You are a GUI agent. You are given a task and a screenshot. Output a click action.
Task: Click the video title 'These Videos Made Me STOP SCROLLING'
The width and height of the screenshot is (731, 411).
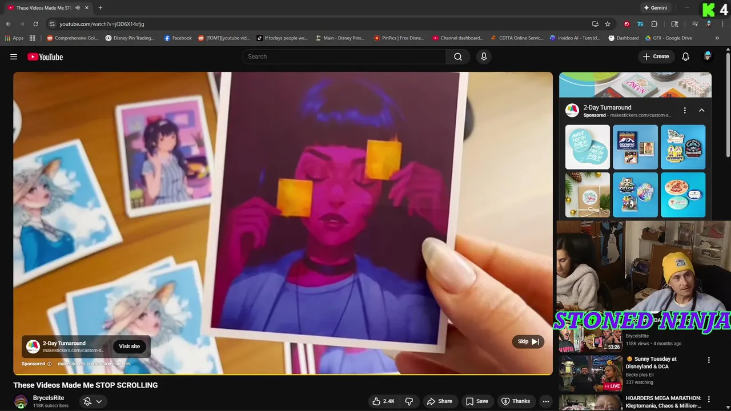[86, 385]
